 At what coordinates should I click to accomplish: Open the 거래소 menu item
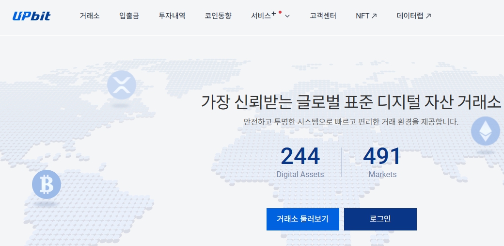[90, 16]
